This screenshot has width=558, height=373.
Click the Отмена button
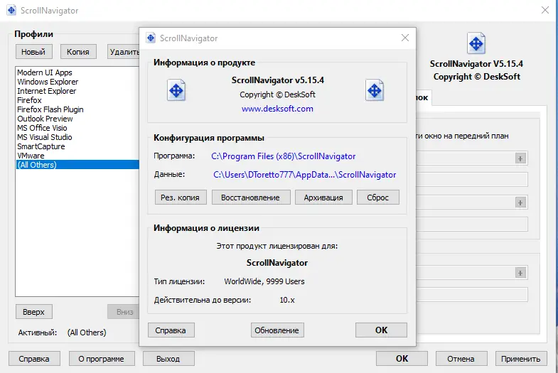[x=461, y=359]
